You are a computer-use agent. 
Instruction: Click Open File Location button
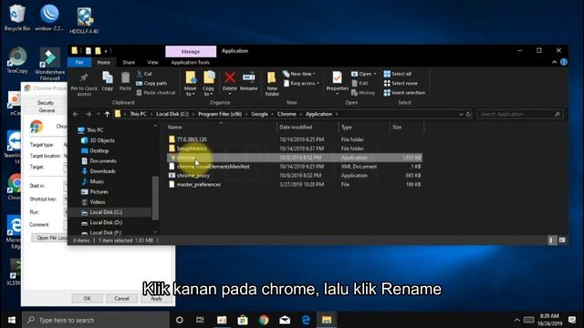[49, 238]
